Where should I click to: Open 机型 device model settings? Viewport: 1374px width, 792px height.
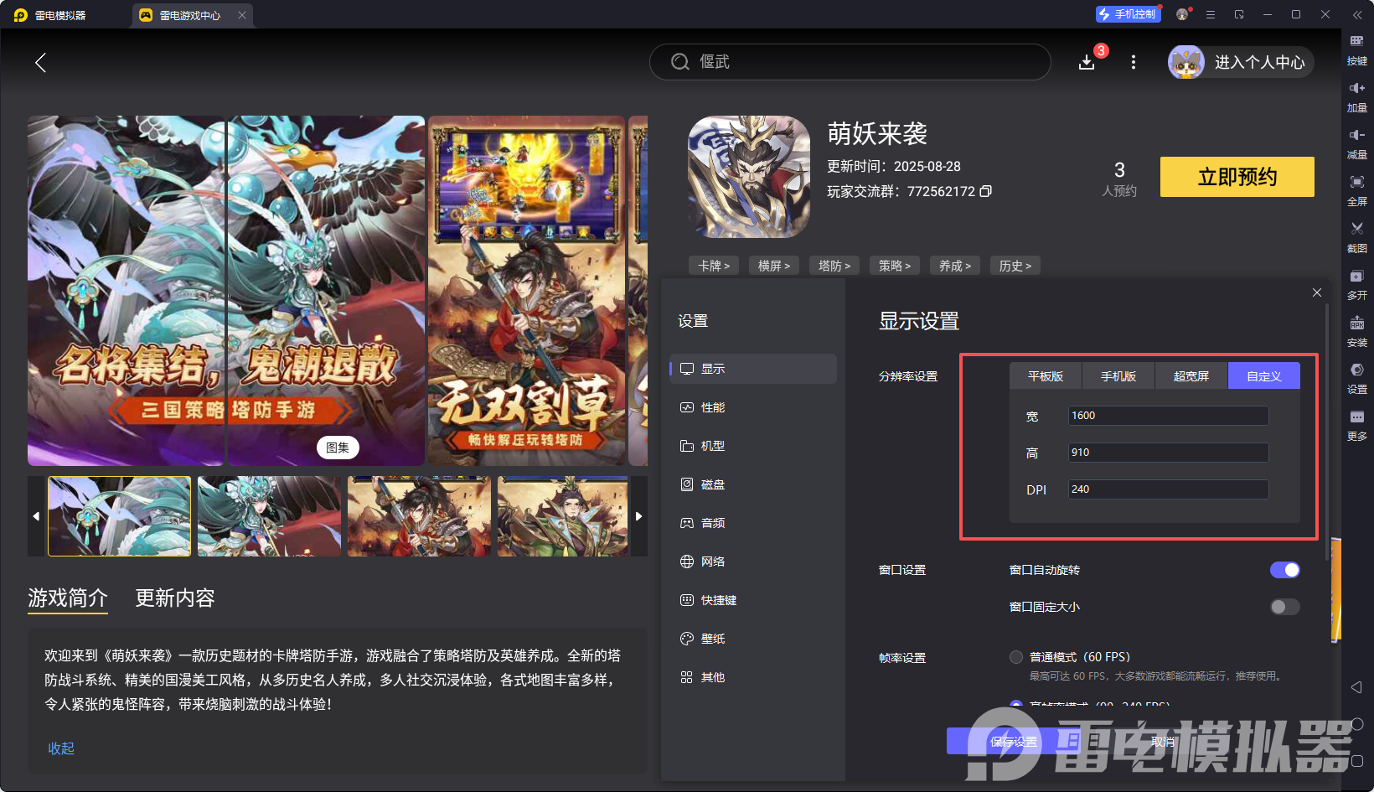coord(752,446)
